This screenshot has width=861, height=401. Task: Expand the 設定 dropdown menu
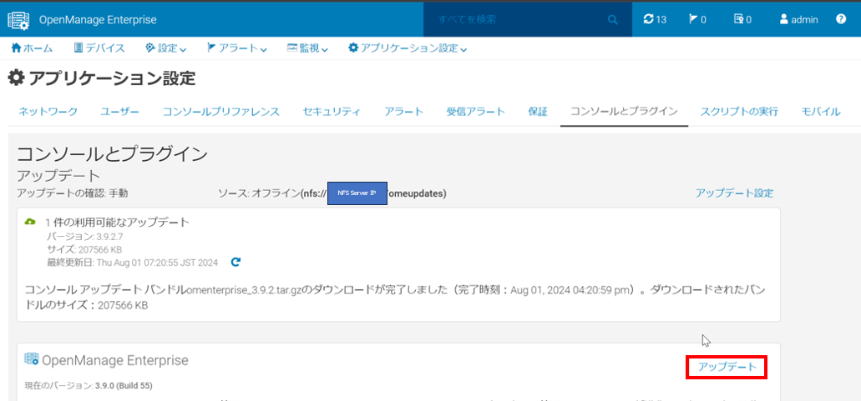pyautogui.click(x=166, y=48)
